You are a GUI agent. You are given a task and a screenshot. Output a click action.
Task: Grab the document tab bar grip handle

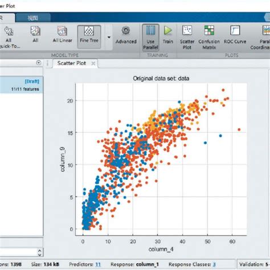[47, 63]
